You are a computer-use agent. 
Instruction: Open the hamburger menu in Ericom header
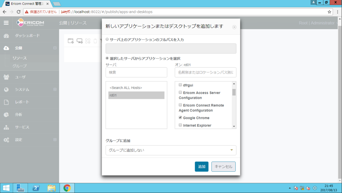6,23
